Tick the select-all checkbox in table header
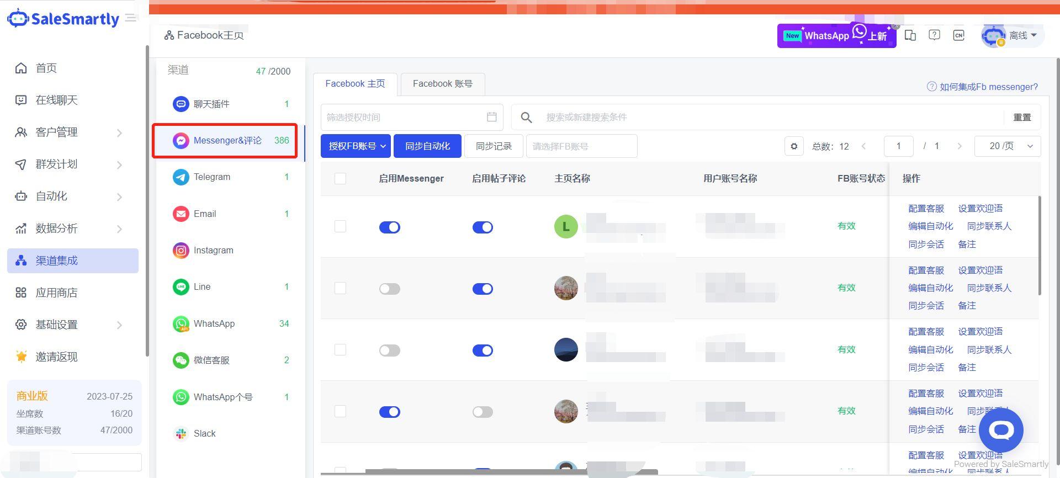The height and width of the screenshot is (478, 1060). 340,178
